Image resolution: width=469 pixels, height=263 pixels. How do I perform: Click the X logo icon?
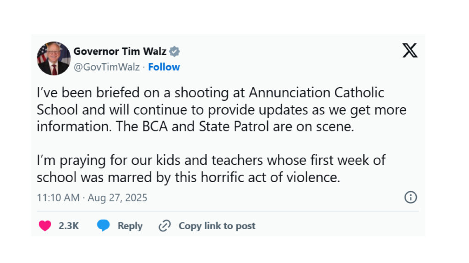click(410, 51)
